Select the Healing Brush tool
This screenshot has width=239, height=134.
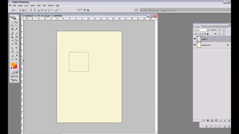coord(12,33)
